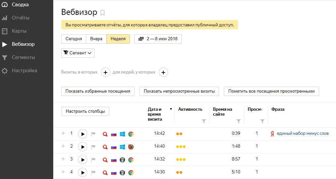Click Показать непросмотренные визиты

pyautogui.click(x=179, y=91)
